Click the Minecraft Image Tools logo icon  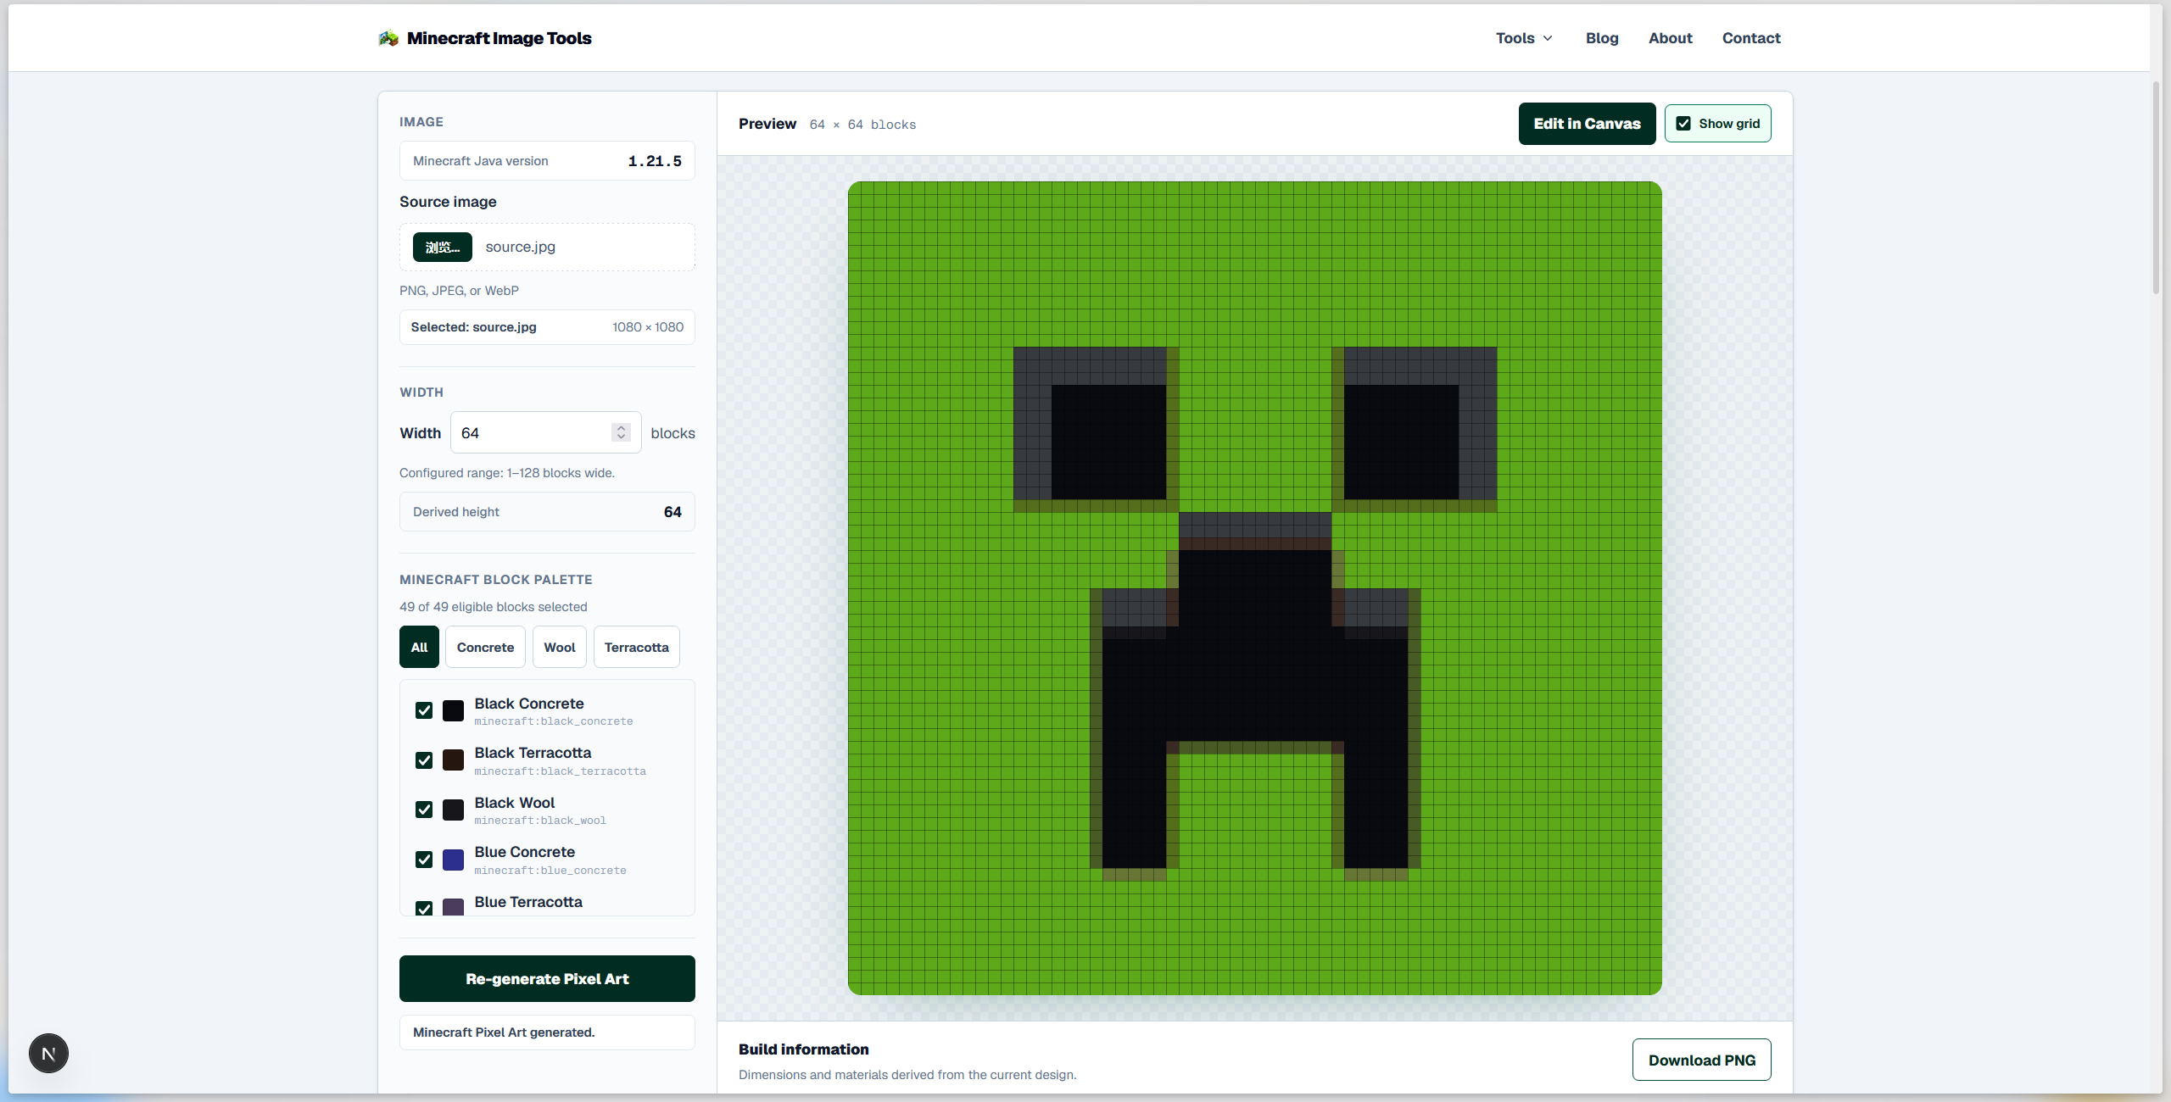(x=388, y=38)
